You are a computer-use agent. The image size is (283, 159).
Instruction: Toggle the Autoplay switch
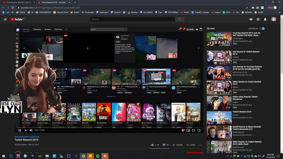262,28
